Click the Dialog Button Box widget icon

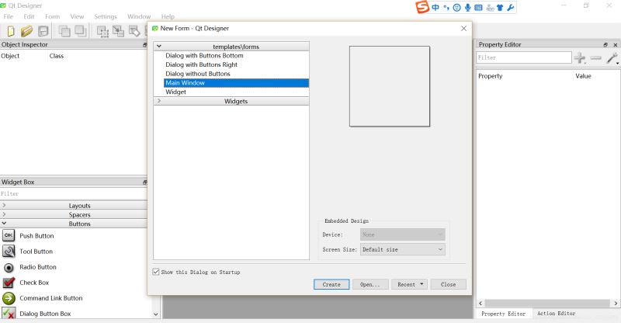(9, 313)
